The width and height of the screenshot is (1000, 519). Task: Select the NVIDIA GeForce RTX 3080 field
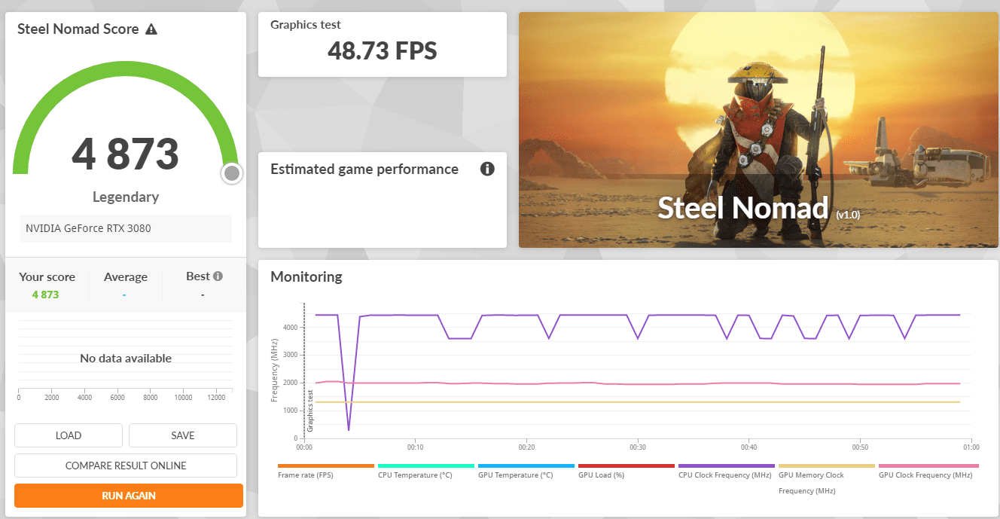(126, 228)
